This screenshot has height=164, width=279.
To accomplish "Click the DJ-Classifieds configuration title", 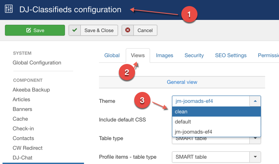I will pyautogui.click(x=70, y=9).
